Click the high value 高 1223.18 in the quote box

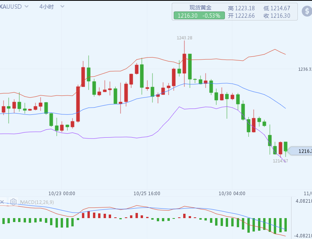coord(241,8)
